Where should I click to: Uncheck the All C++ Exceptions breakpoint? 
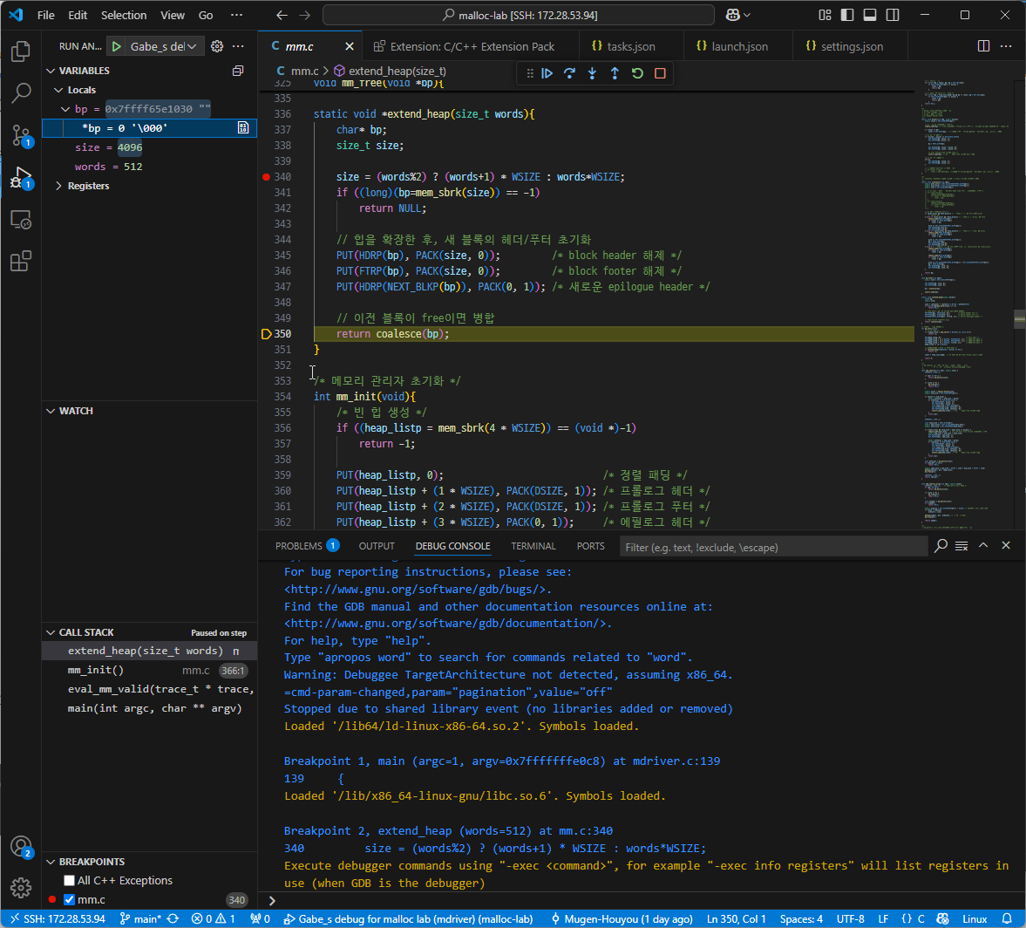point(67,880)
